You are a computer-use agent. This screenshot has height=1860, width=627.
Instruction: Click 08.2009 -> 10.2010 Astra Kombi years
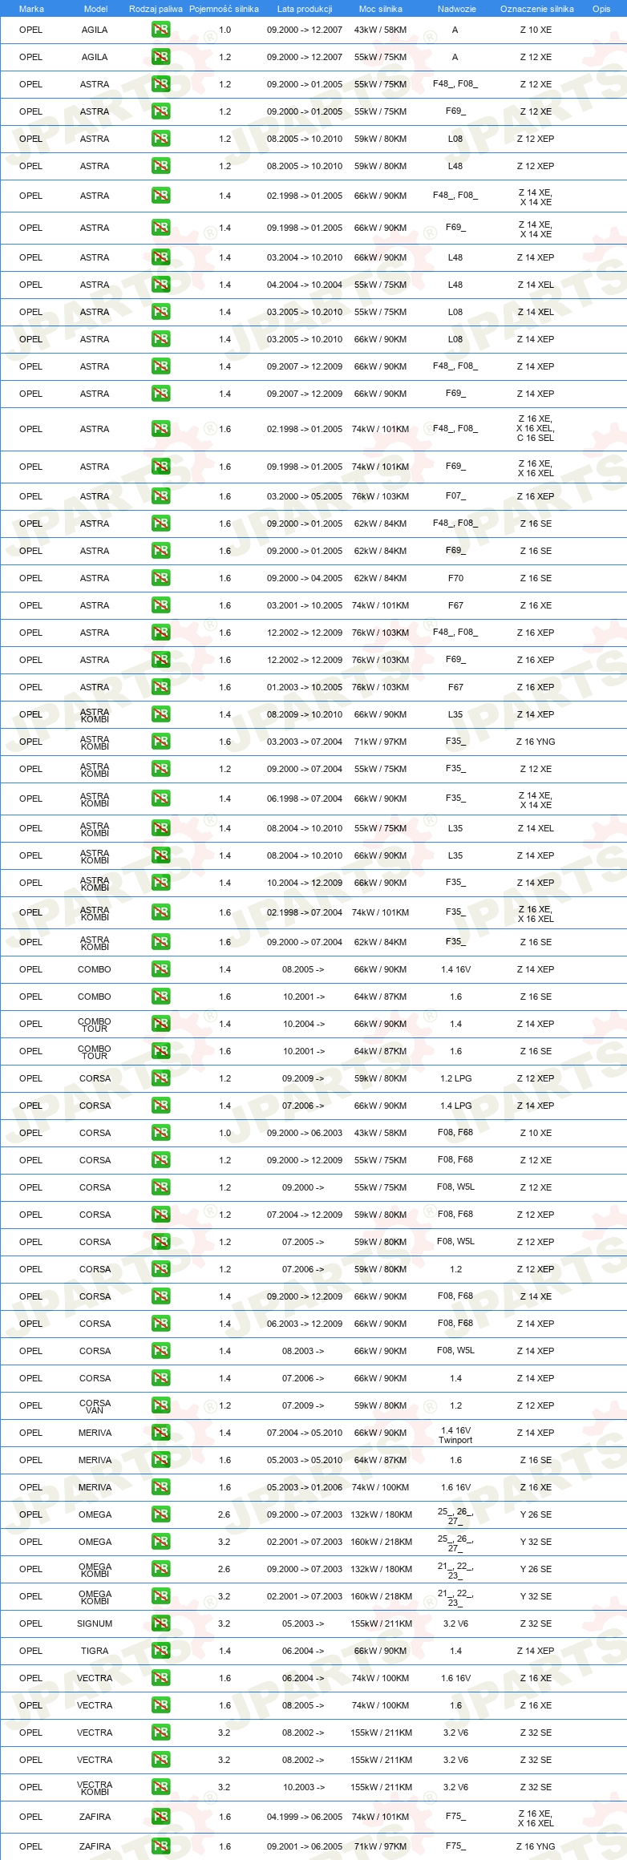[305, 714]
